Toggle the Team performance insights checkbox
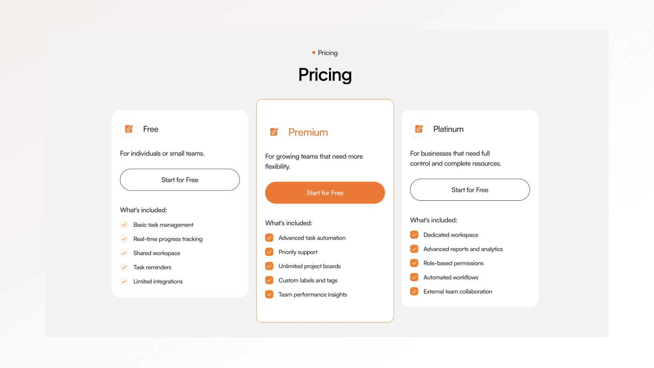The width and height of the screenshot is (654, 368). click(269, 294)
